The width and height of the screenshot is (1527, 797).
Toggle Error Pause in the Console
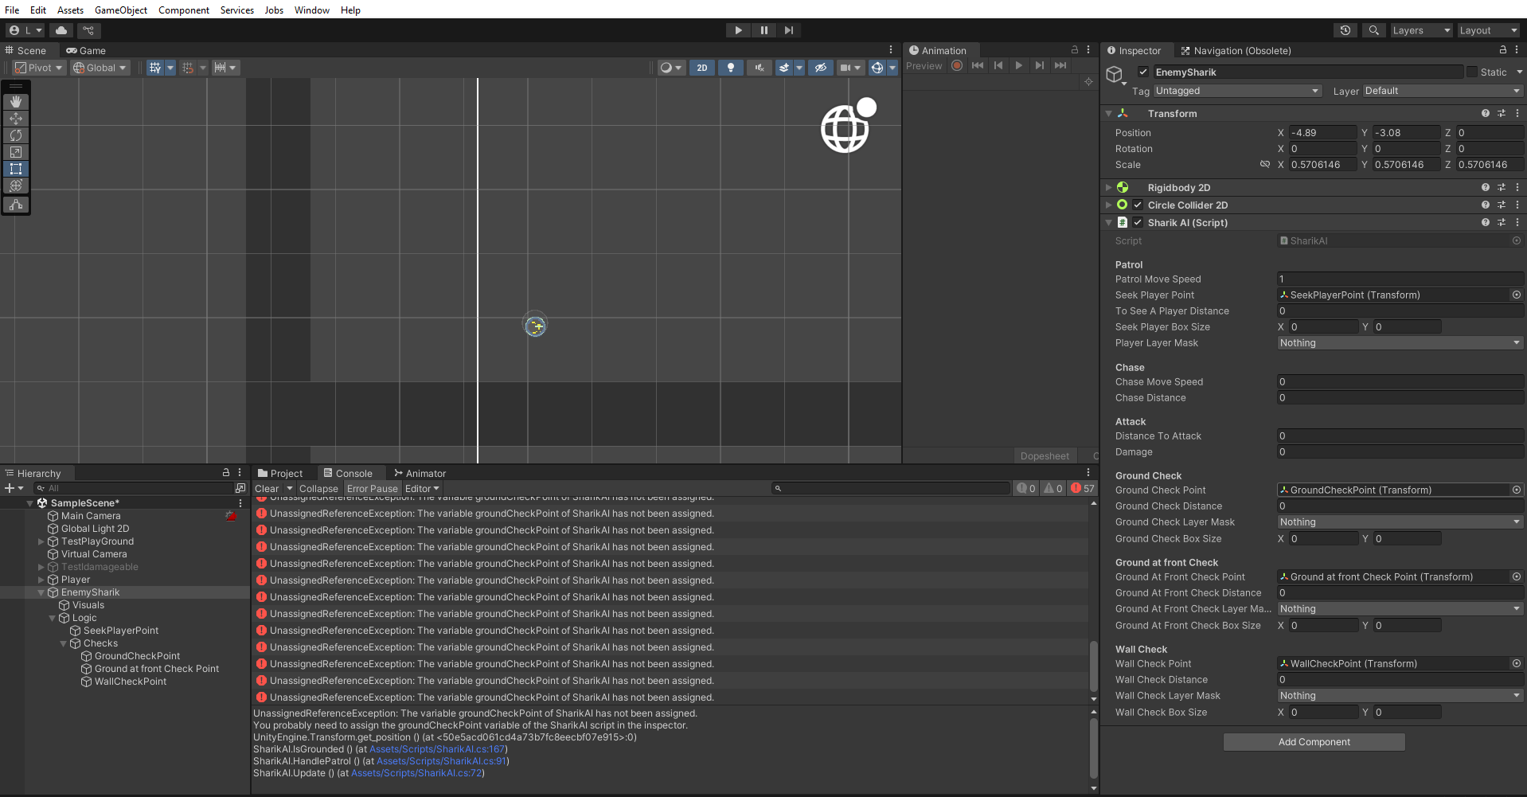pos(372,488)
